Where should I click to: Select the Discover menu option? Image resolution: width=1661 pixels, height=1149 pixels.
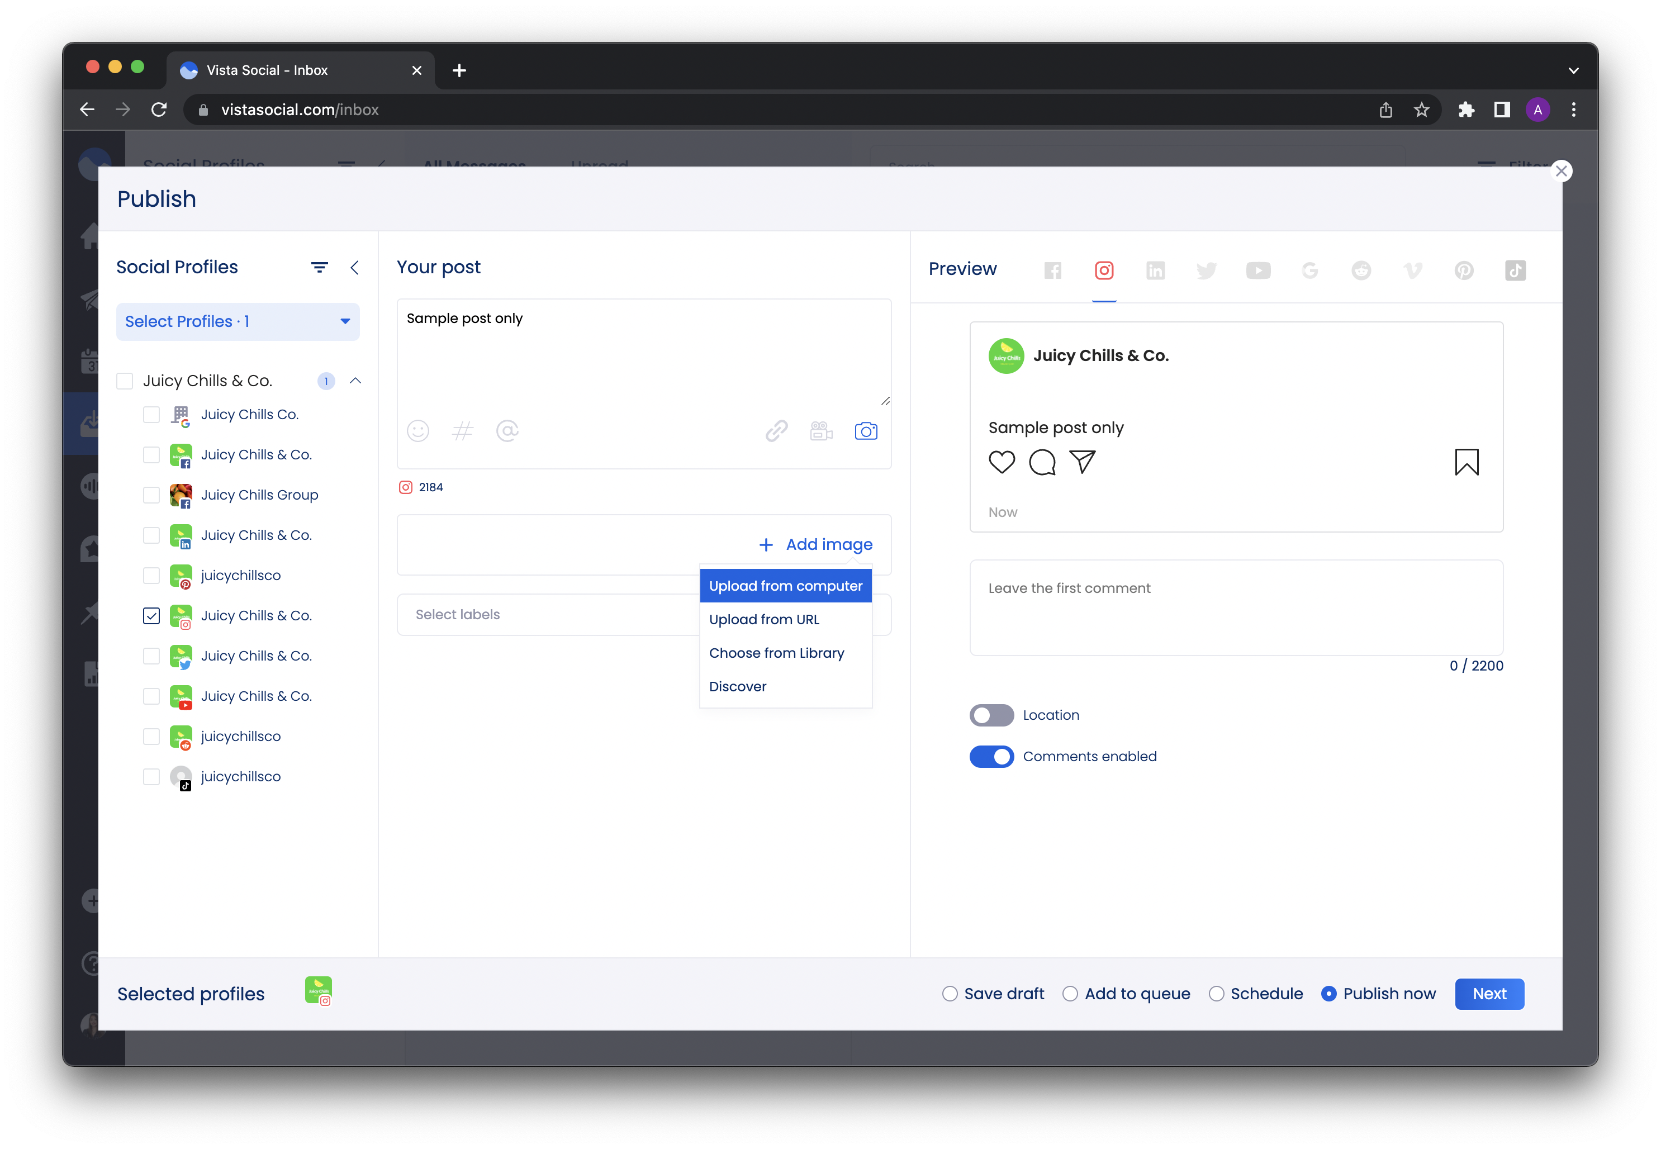[x=785, y=687]
